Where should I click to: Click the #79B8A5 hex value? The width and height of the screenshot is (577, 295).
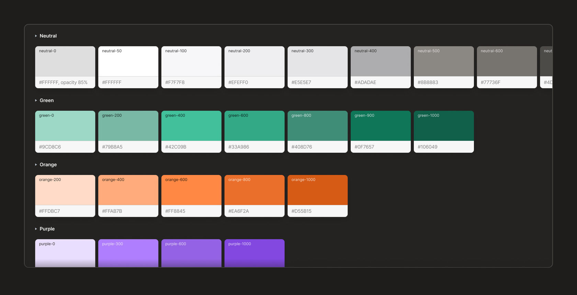[x=112, y=147]
